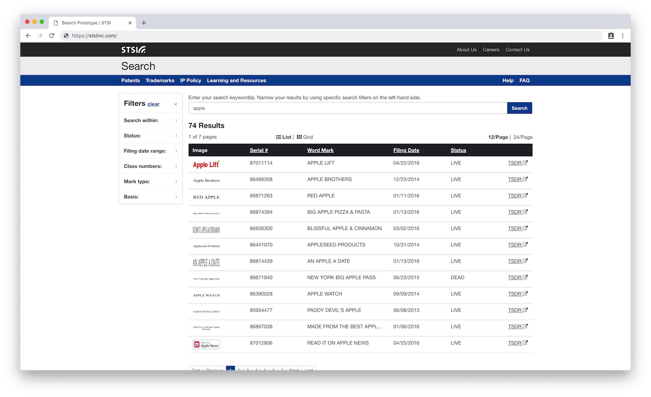Viewport: 651px width, 397px height.
Task: Expand the Status filter
Action: (150, 136)
